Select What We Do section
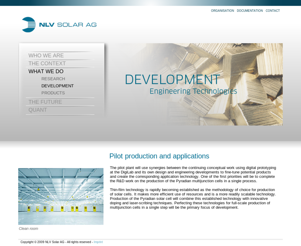 pos(46,71)
